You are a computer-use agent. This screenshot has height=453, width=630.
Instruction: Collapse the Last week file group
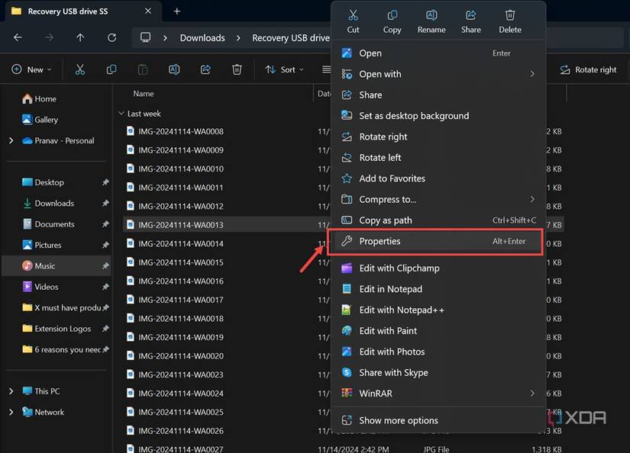[x=121, y=112]
